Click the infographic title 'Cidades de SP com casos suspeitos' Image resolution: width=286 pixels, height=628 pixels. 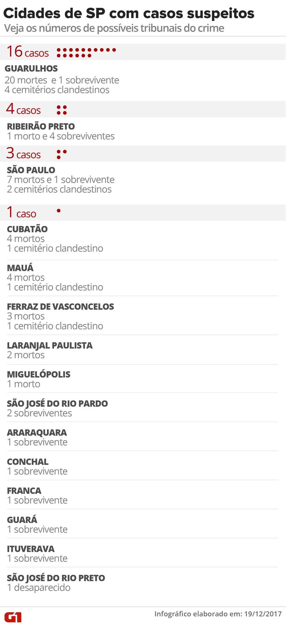[x=128, y=13]
